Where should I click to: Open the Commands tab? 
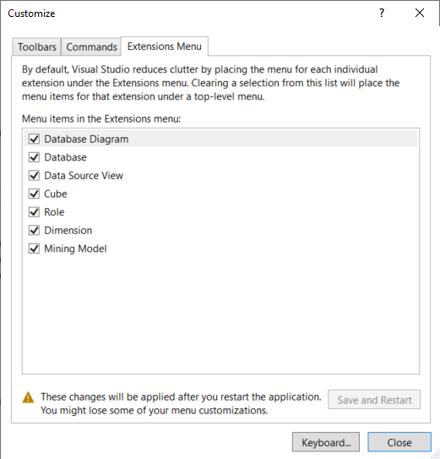91,46
